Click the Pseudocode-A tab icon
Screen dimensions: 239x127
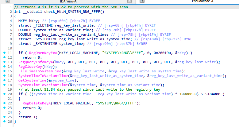coord(142,1)
